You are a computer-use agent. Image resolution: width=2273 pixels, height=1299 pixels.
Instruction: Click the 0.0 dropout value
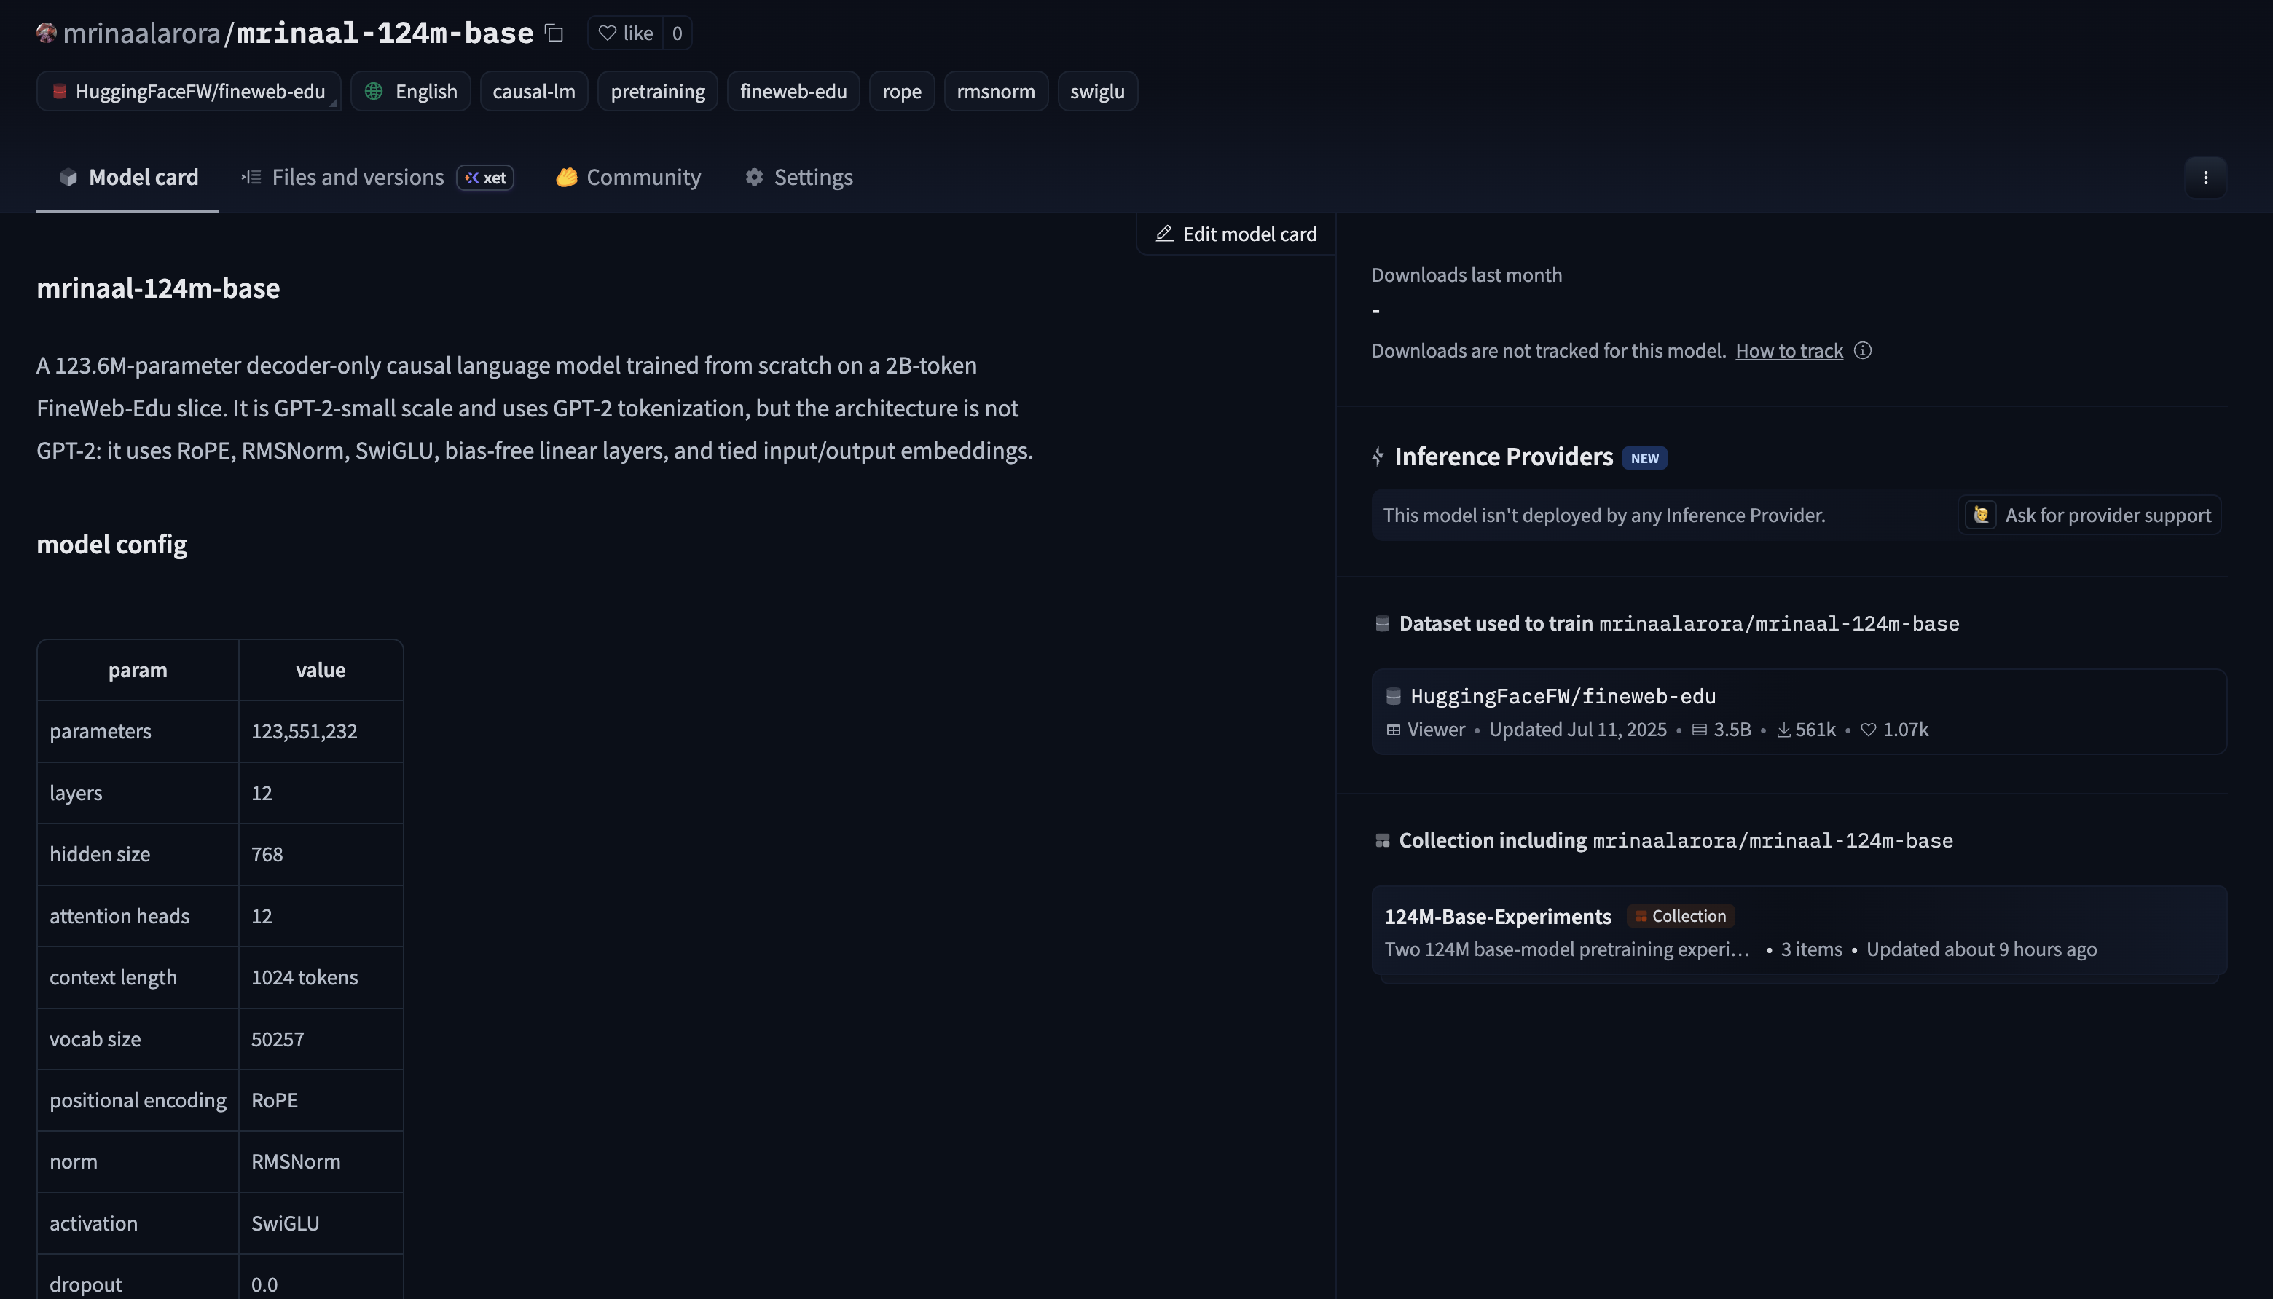264,1284
